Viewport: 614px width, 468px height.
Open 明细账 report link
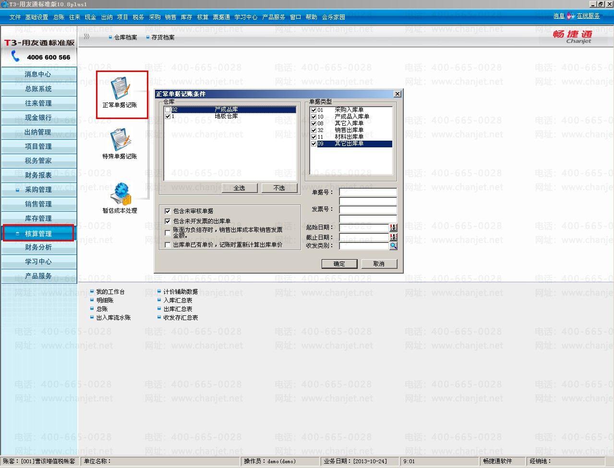click(105, 300)
